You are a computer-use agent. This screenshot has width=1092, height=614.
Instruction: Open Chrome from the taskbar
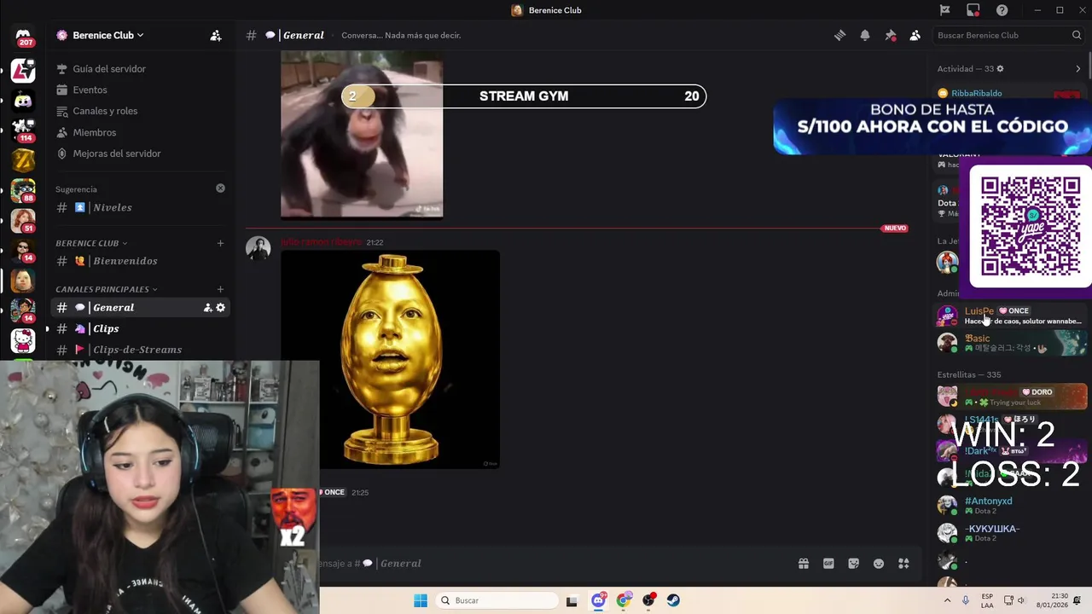click(x=624, y=600)
